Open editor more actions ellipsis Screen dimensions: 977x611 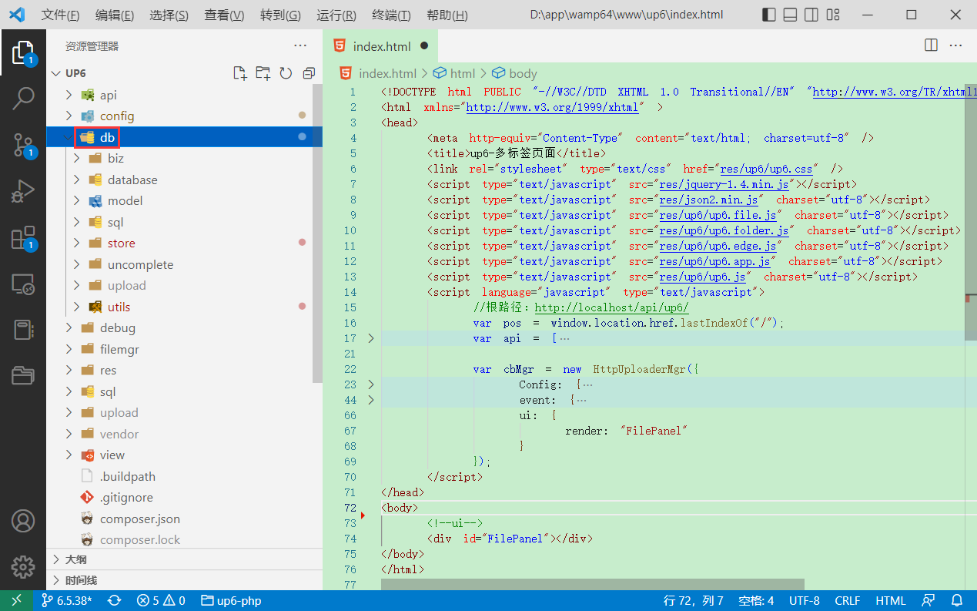956,45
